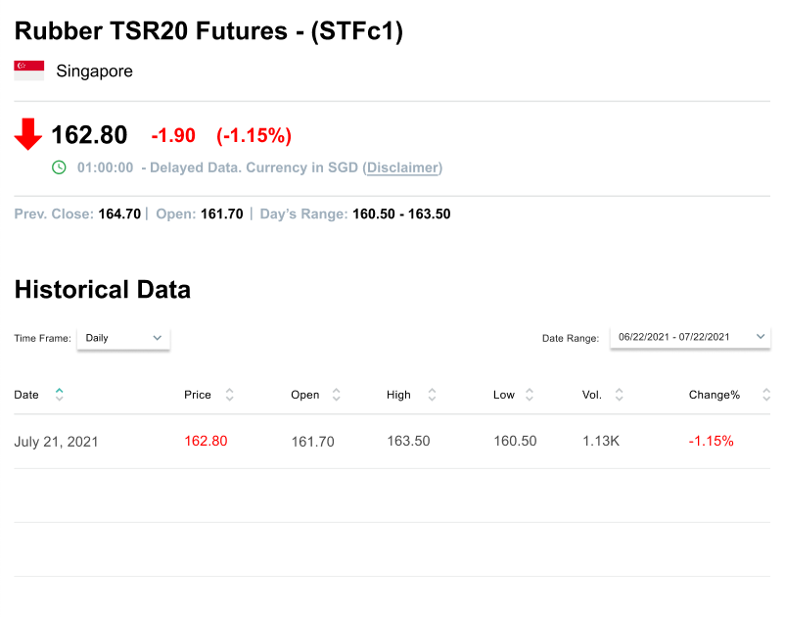Click the 162.80 price cell in table
Image resolution: width=785 pixels, height=617 pixels.
coord(206,442)
